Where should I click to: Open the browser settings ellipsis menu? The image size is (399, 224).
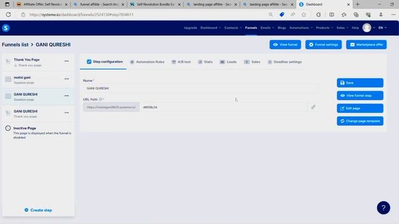[393, 14]
